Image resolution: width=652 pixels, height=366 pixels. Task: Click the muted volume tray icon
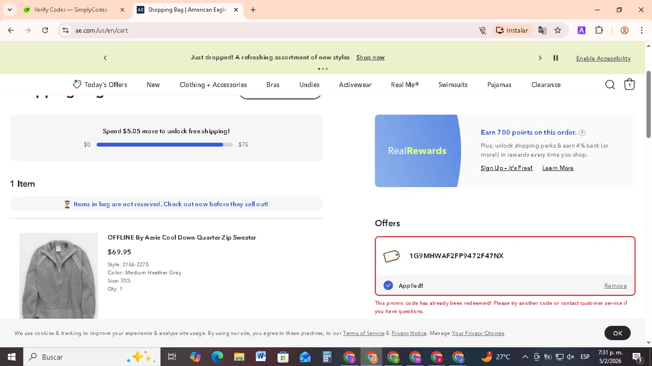[571, 357]
